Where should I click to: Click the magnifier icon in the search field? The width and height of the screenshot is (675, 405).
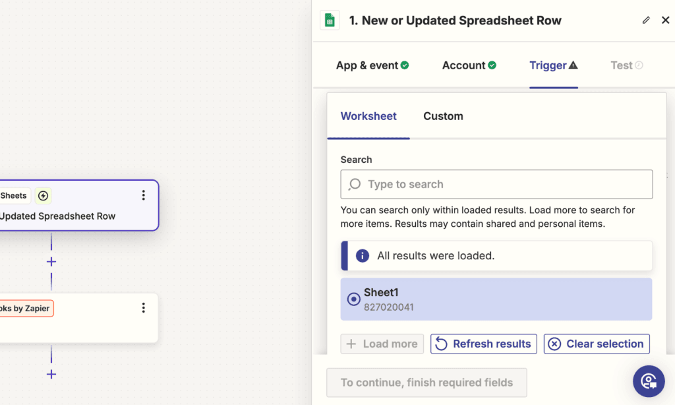pyautogui.click(x=355, y=184)
